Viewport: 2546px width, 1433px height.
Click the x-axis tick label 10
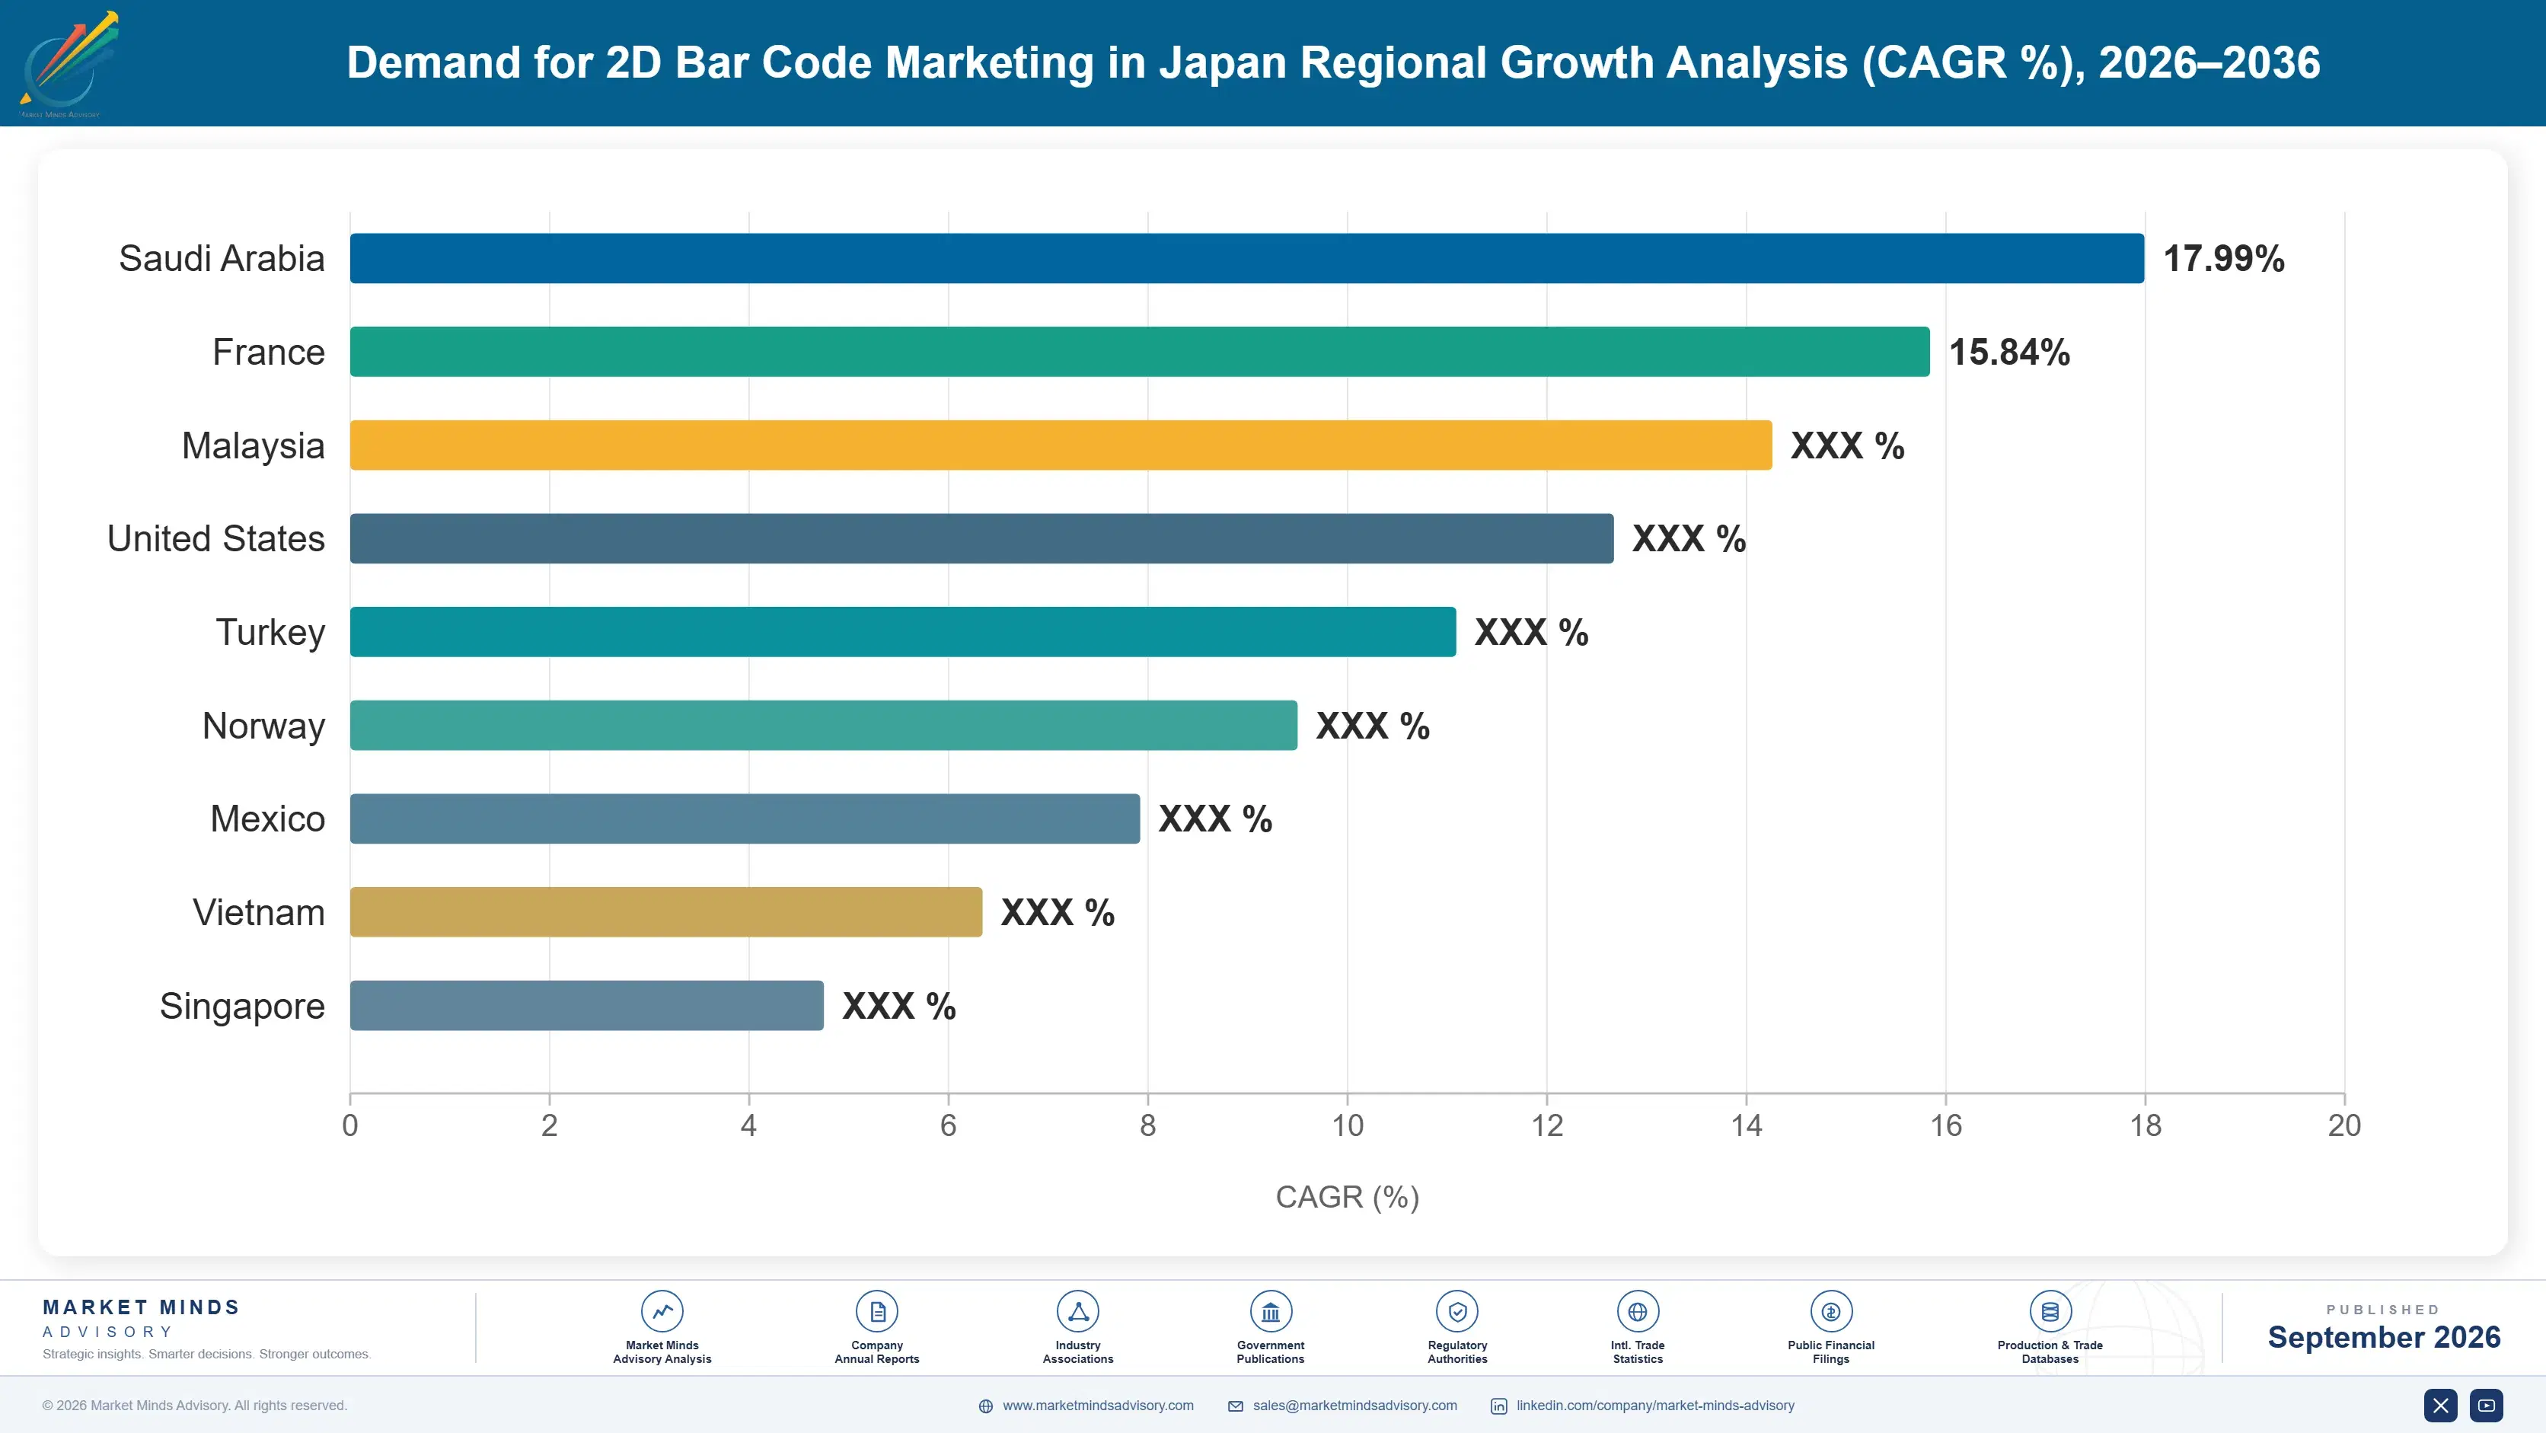point(1347,1125)
